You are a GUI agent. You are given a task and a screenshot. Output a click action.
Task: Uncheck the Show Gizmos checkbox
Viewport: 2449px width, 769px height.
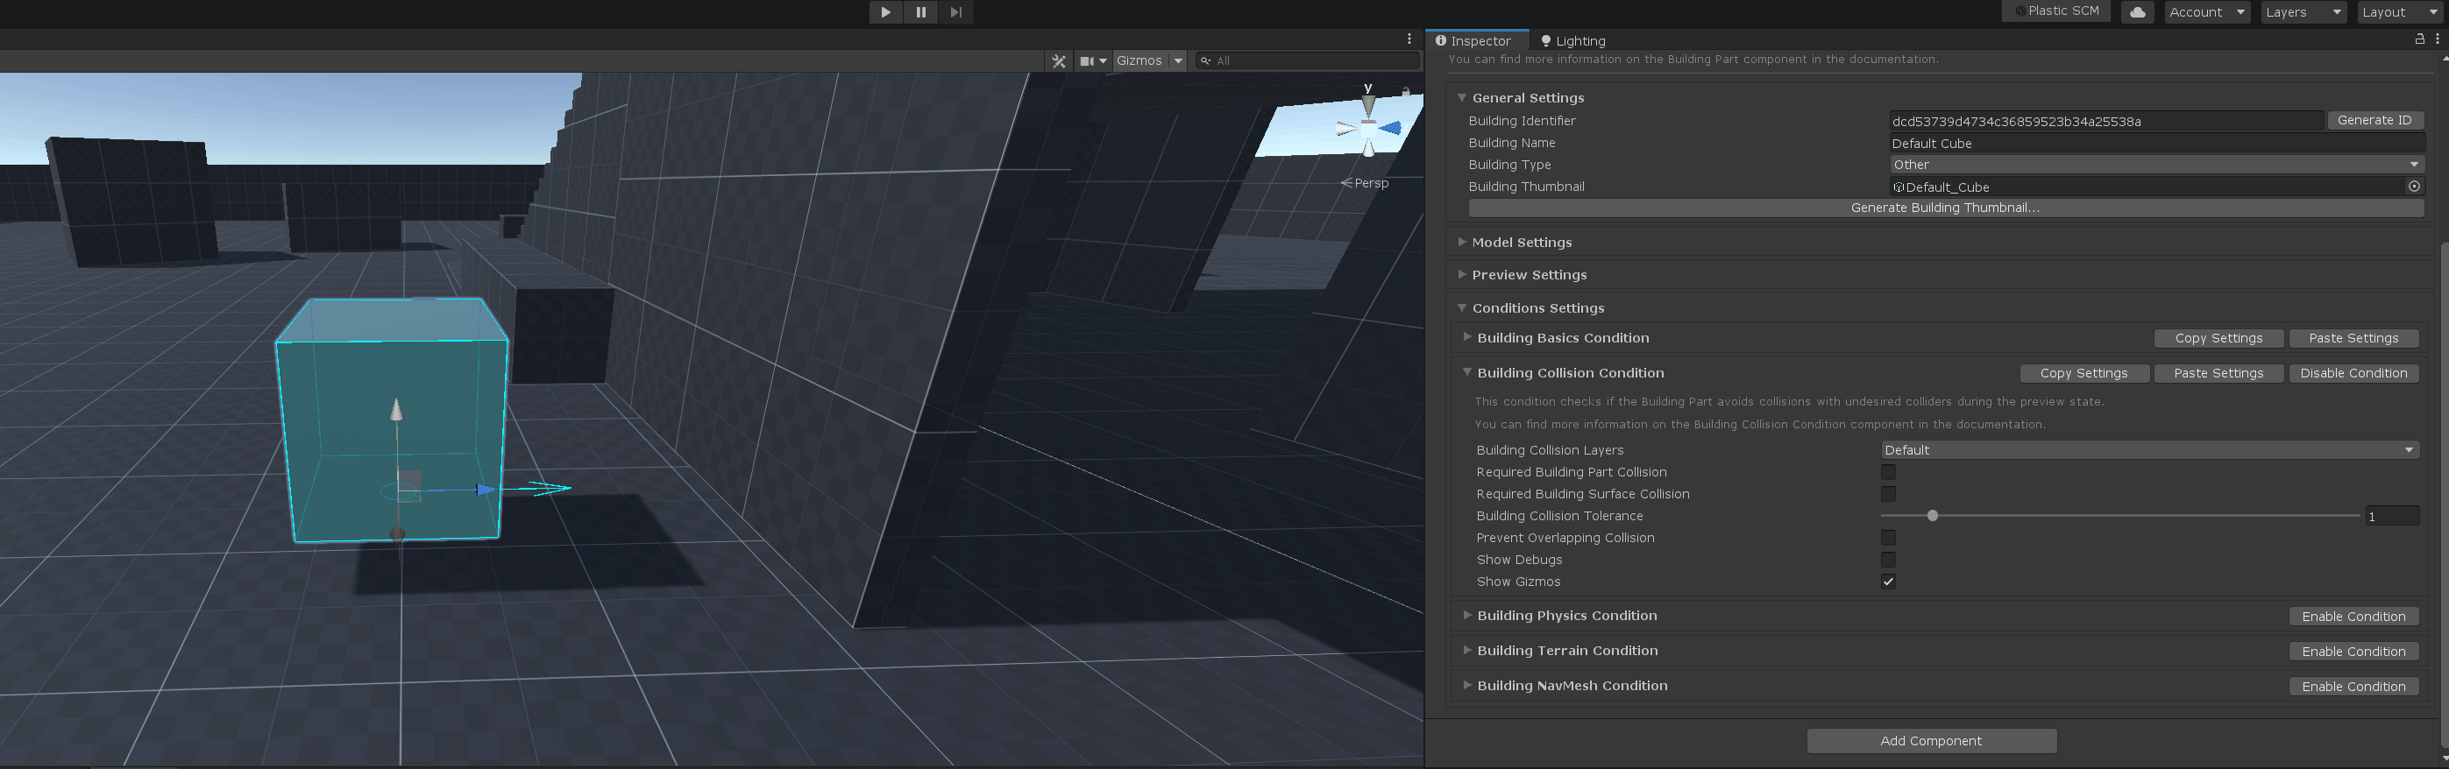click(1888, 582)
